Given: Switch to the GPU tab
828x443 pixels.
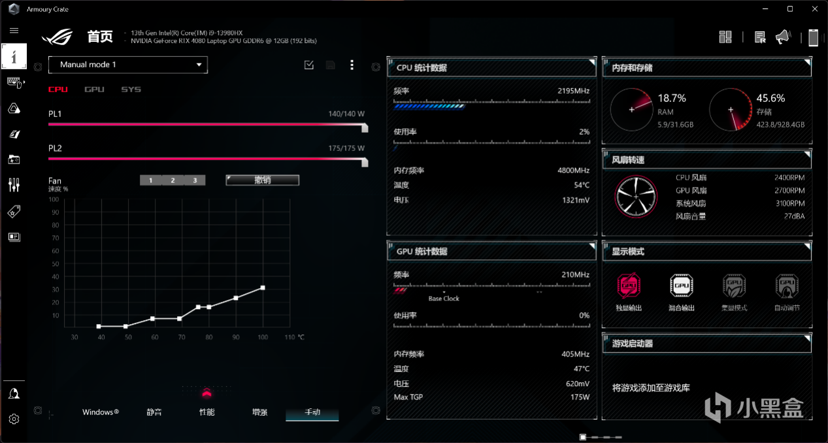Looking at the screenshot, I should (x=94, y=90).
